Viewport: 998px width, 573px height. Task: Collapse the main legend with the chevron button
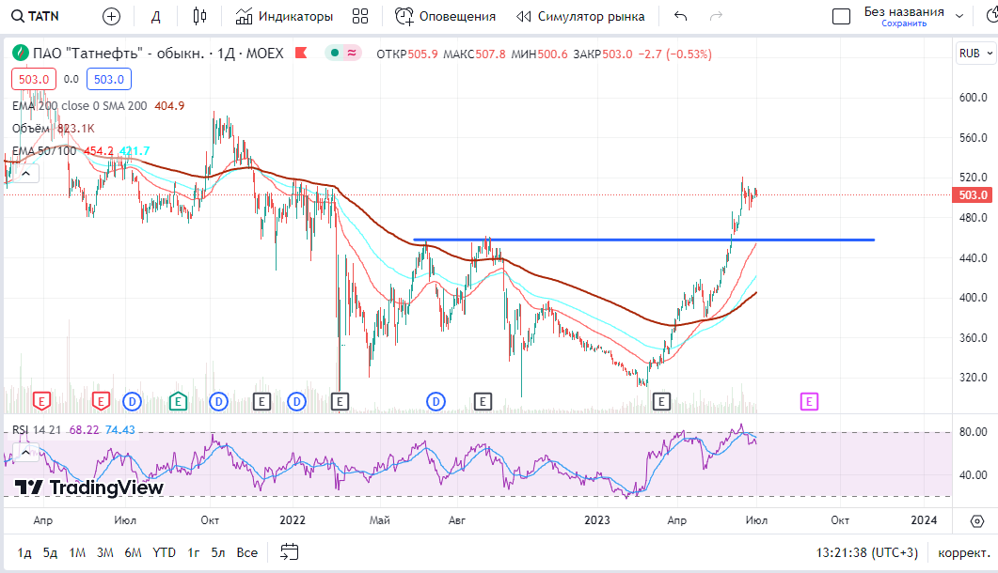click(25, 173)
